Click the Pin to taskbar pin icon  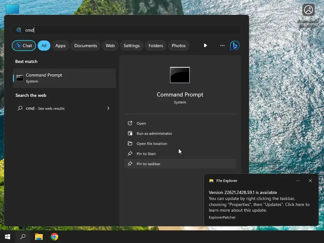point(130,164)
